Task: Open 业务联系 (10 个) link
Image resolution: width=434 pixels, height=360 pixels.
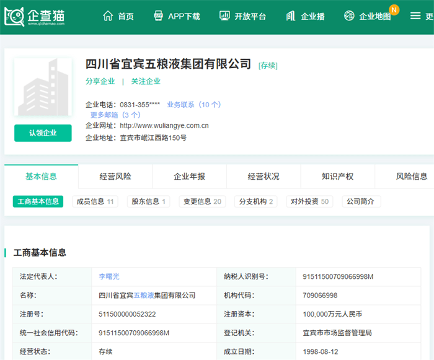Action: [x=193, y=105]
